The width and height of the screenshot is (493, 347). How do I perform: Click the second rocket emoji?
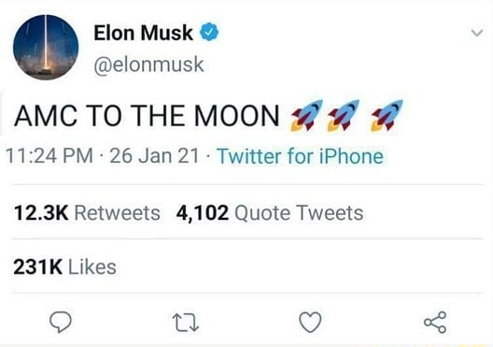344,115
